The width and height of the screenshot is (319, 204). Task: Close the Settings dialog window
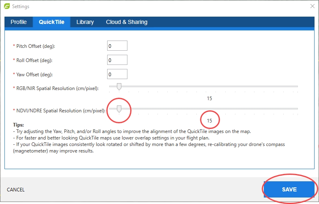312,6
